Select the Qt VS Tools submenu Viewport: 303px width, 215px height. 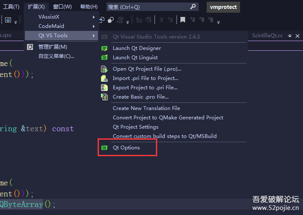pyautogui.click(x=61, y=36)
